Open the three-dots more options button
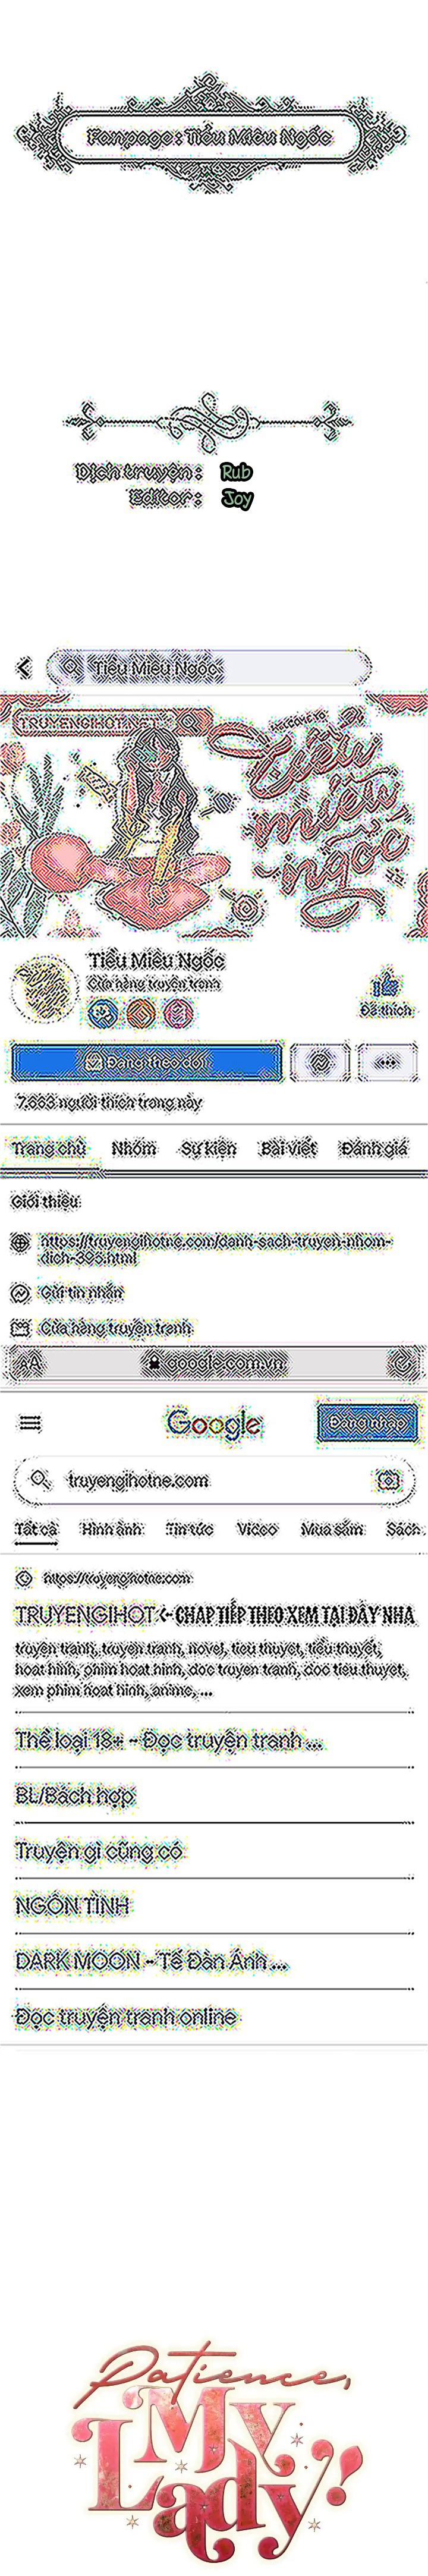Image resolution: width=428 pixels, height=2576 pixels. pyautogui.click(x=387, y=1062)
